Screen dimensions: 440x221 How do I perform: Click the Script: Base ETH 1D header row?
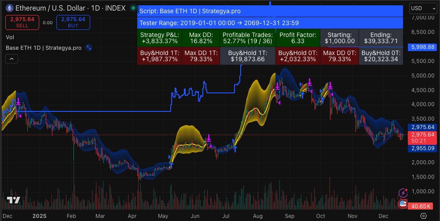(270, 11)
